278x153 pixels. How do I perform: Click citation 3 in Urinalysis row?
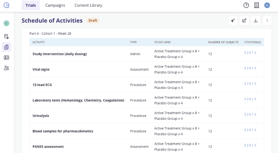[x=255, y=114]
